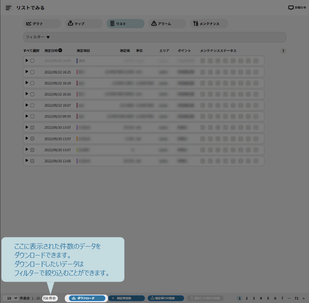Go to page 3
The width and height of the screenshot is (309, 303).
click(254, 298)
